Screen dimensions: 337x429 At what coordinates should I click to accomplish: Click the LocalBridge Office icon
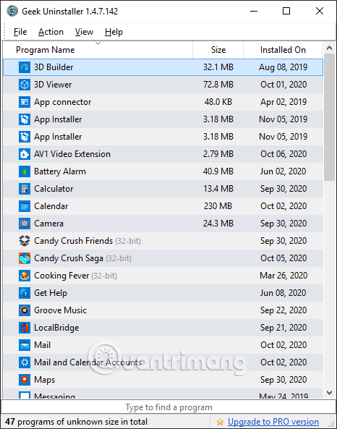25,328
